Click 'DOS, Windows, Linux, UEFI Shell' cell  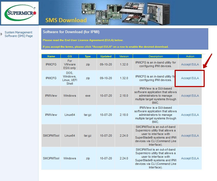tap(70, 78)
